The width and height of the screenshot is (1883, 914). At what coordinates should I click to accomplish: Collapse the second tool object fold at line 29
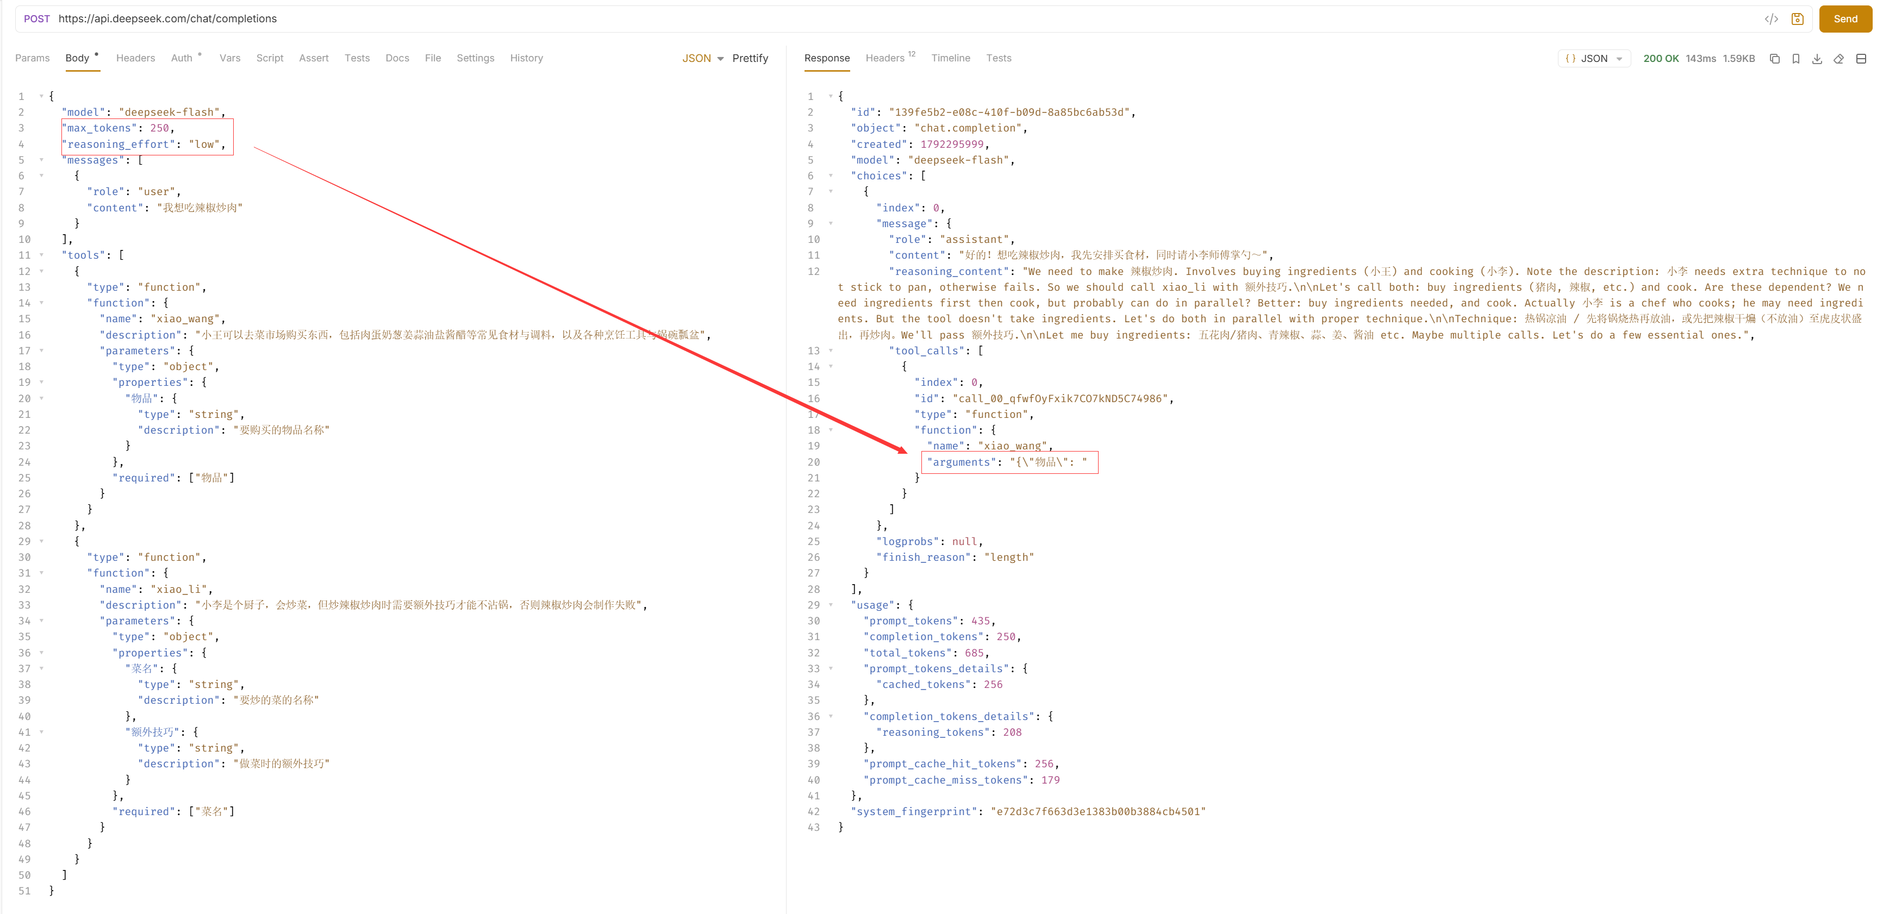[41, 541]
